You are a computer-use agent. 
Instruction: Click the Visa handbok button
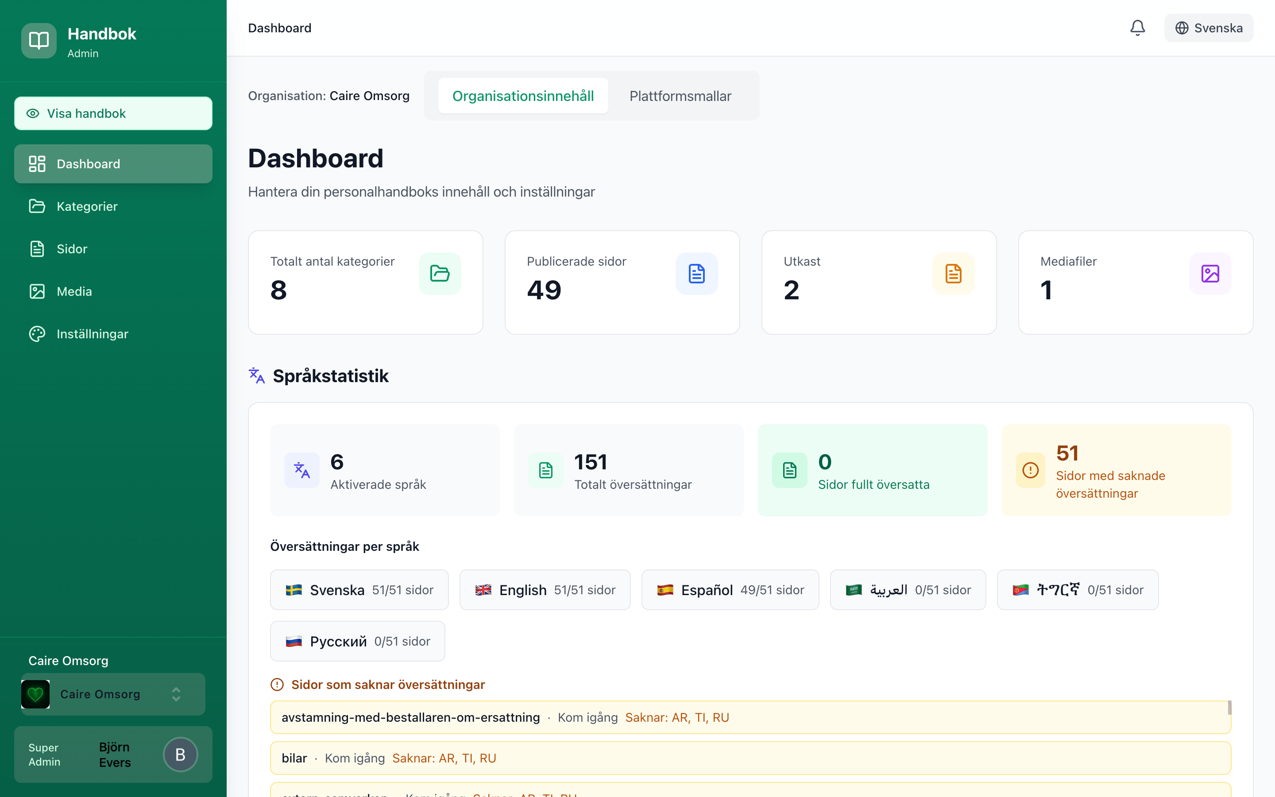[113, 113]
